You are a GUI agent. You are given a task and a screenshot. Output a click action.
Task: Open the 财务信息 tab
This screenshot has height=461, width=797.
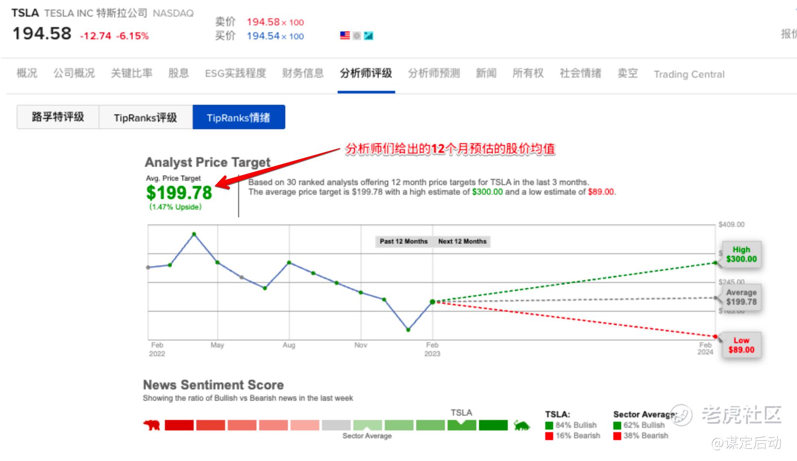point(303,73)
